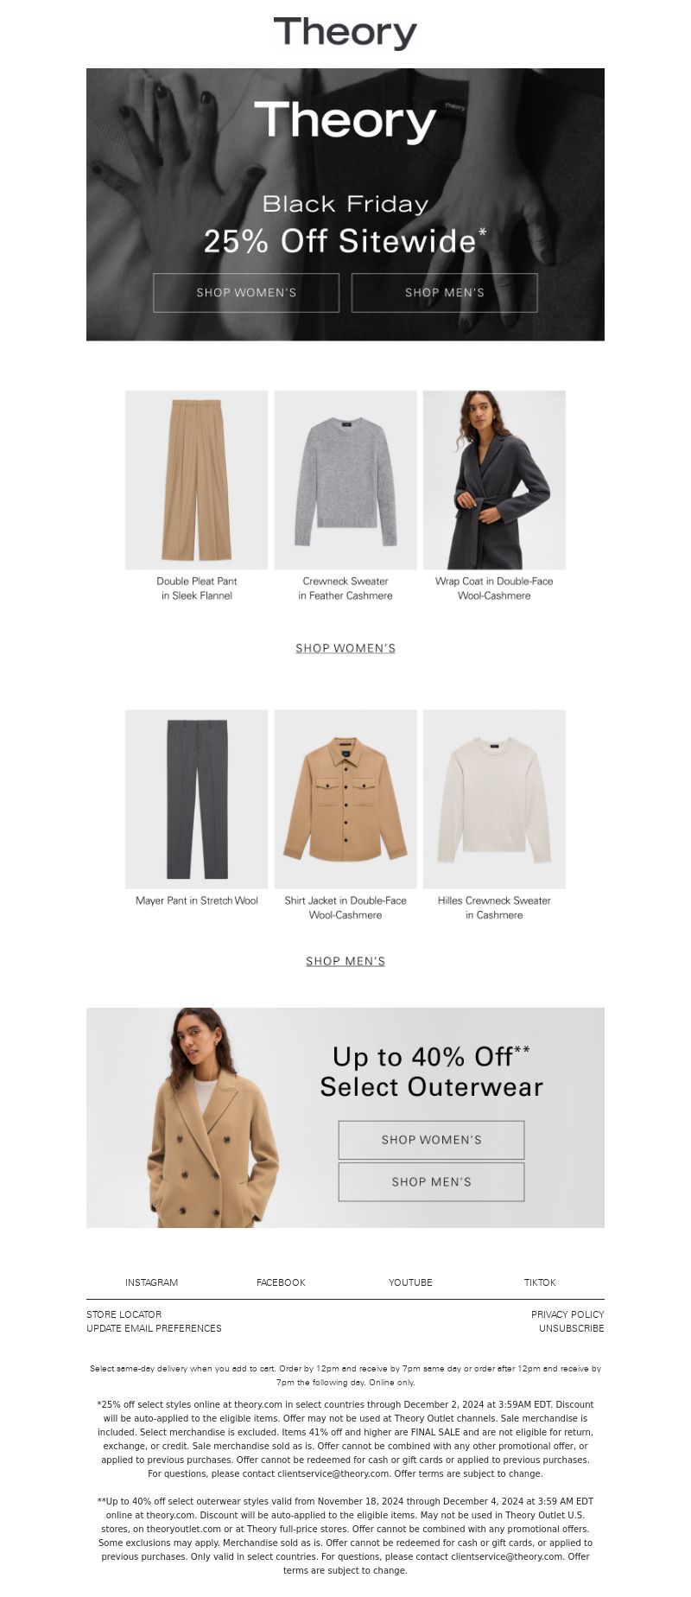Follow the underlined Shop Men's link
The height and width of the screenshot is (1597, 691).
pos(345,961)
